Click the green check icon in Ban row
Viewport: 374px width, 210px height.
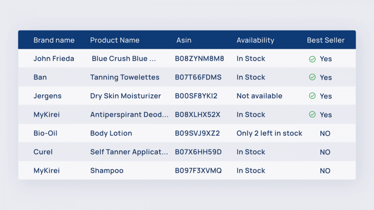tap(312, 77)
